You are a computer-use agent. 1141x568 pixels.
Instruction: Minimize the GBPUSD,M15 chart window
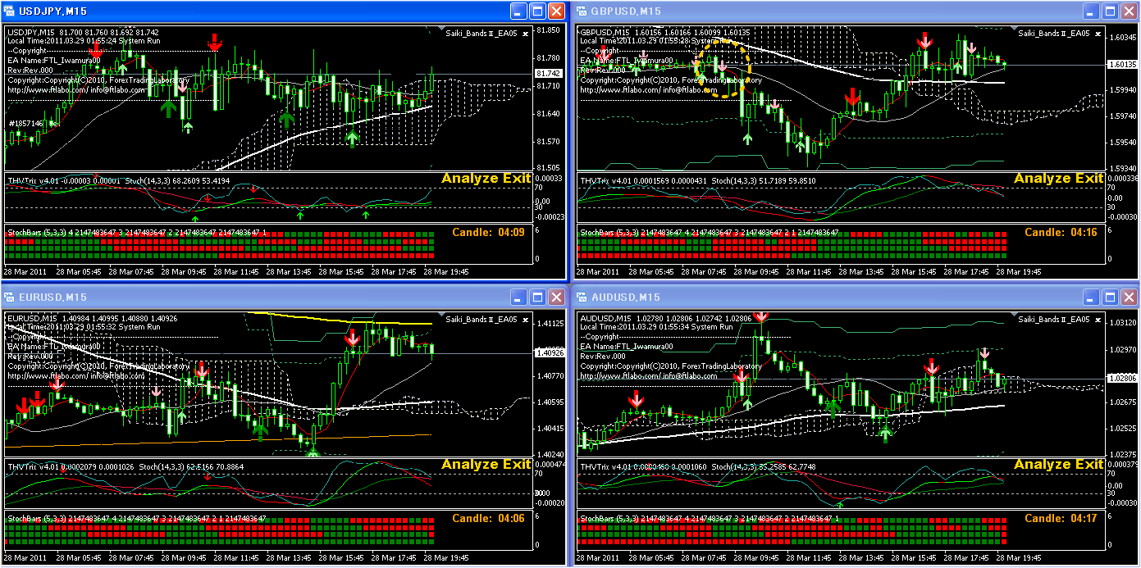1091,11
